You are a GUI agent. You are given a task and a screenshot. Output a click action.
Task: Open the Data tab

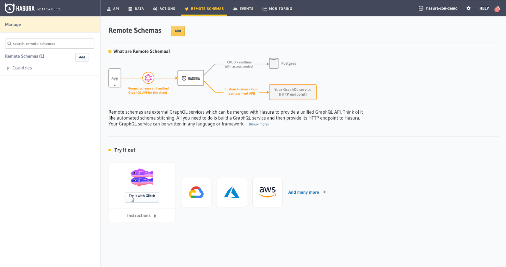136,9
